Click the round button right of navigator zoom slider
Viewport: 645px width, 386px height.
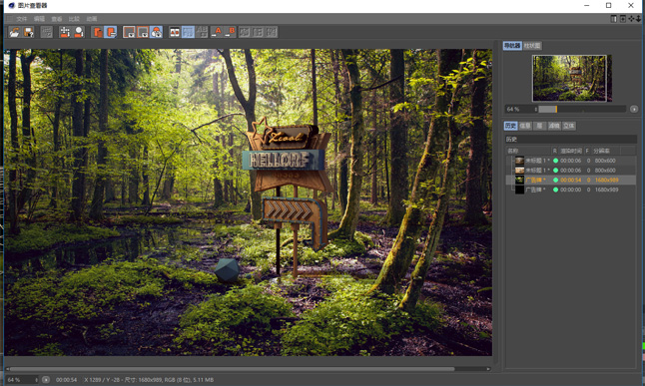point(634,109)
